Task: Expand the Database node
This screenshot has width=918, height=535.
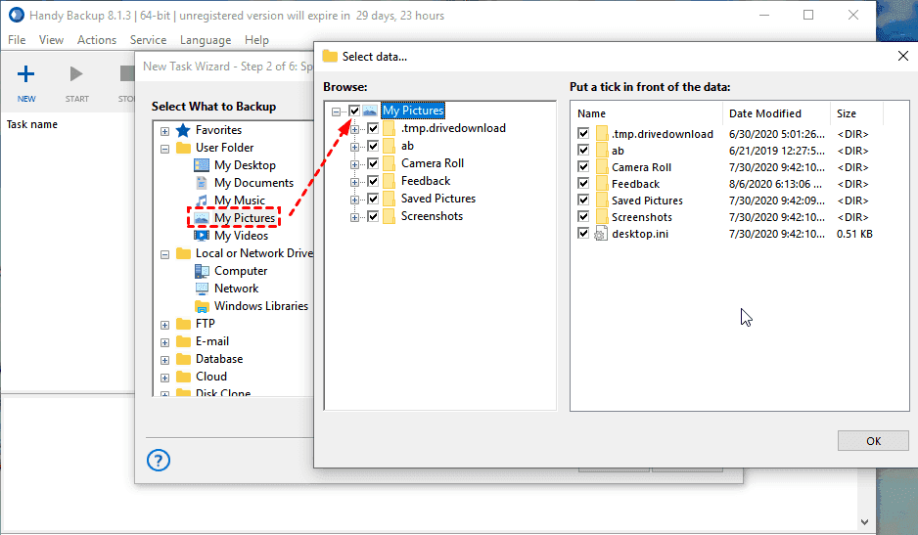Action: [x=164, y=360]
